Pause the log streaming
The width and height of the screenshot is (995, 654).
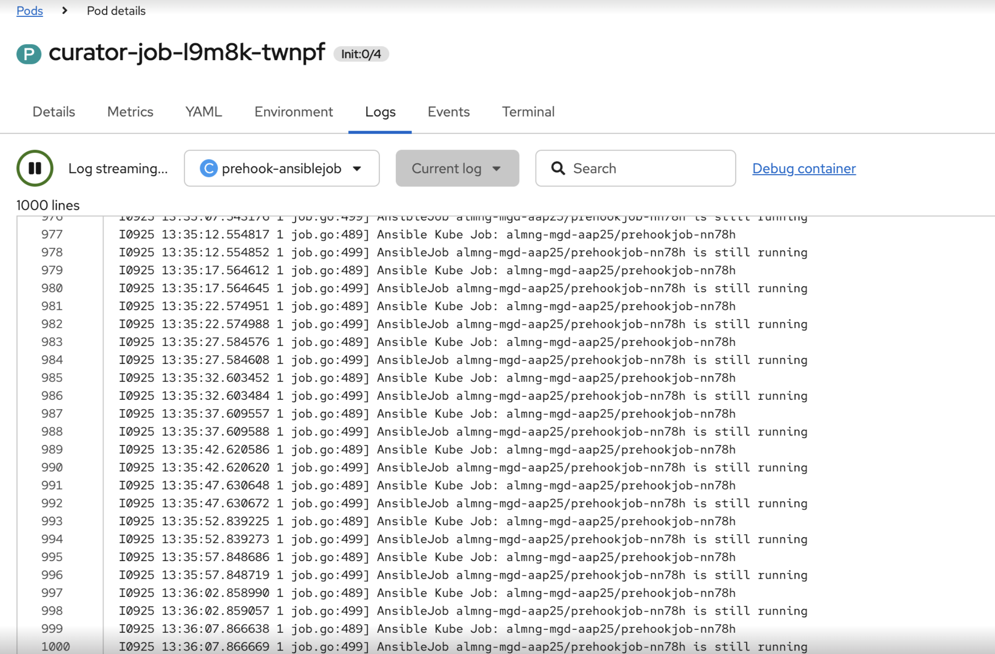click(x=35, y=168)
